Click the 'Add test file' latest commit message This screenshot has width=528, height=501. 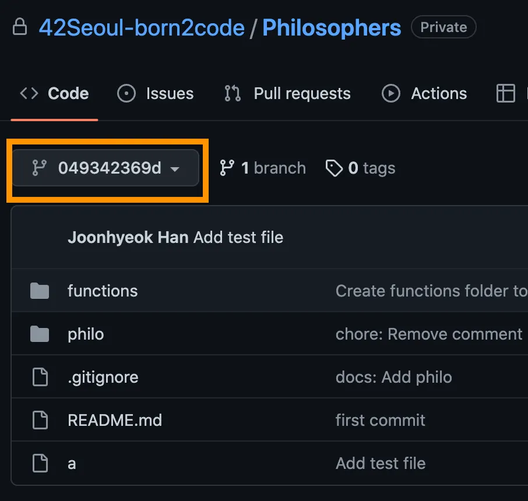(x=238, y=238)
